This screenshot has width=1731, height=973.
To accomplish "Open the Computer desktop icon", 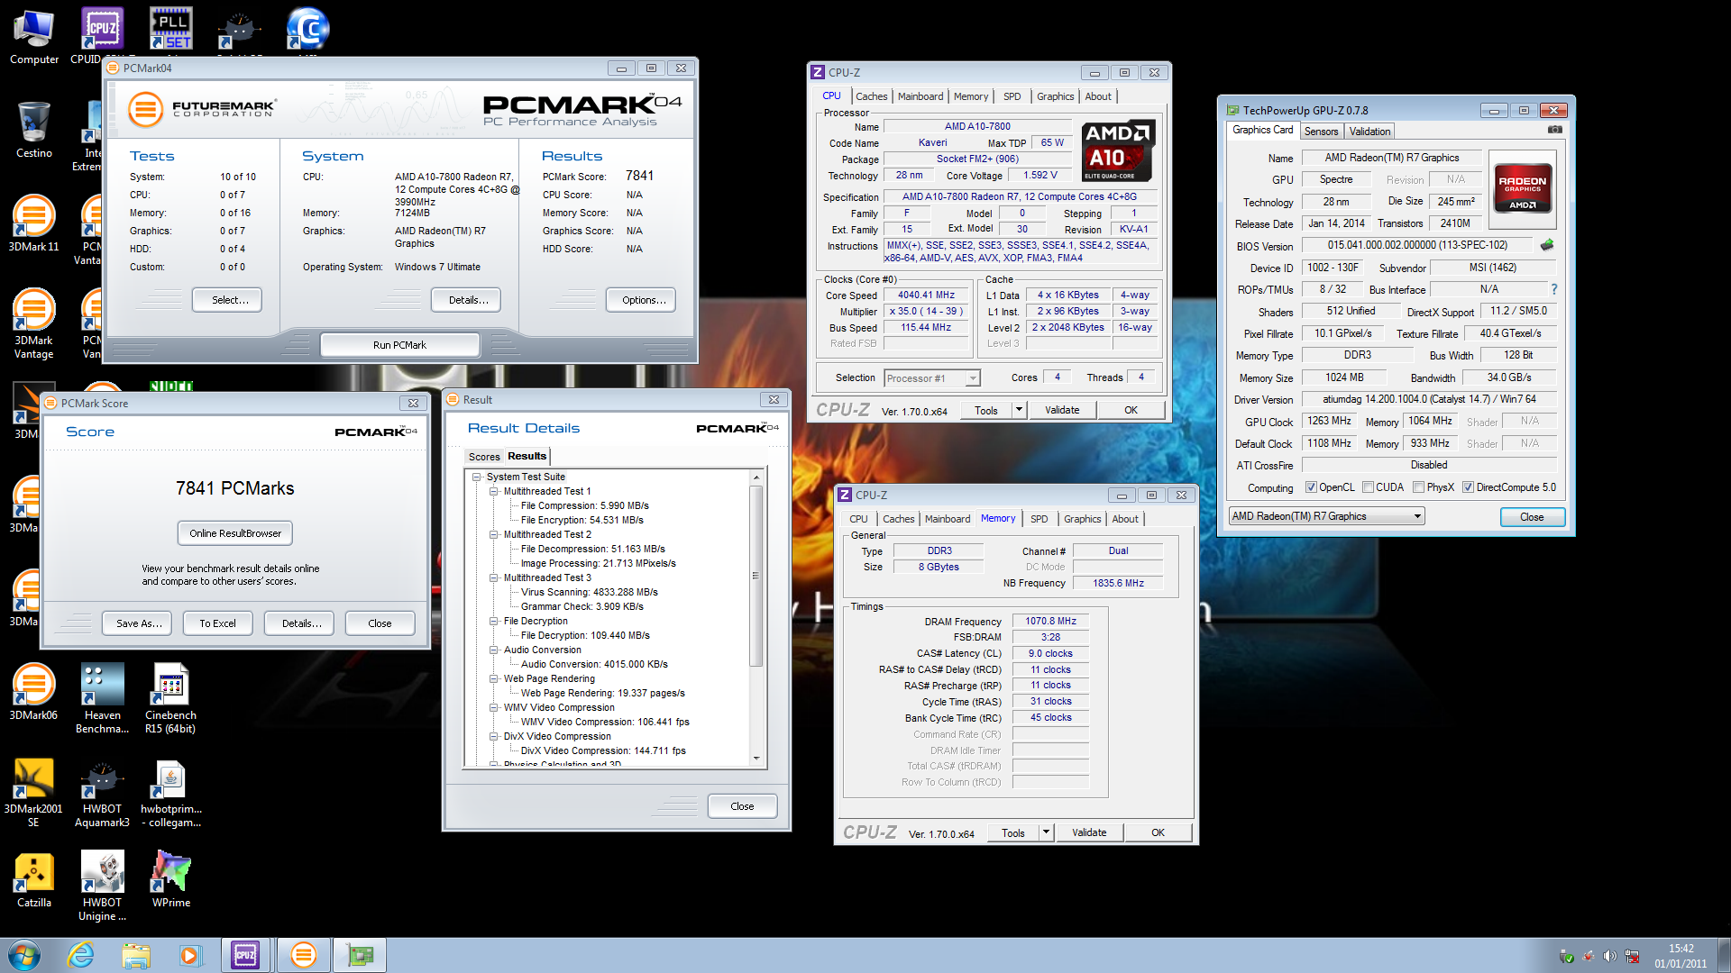I will point(34,36).
